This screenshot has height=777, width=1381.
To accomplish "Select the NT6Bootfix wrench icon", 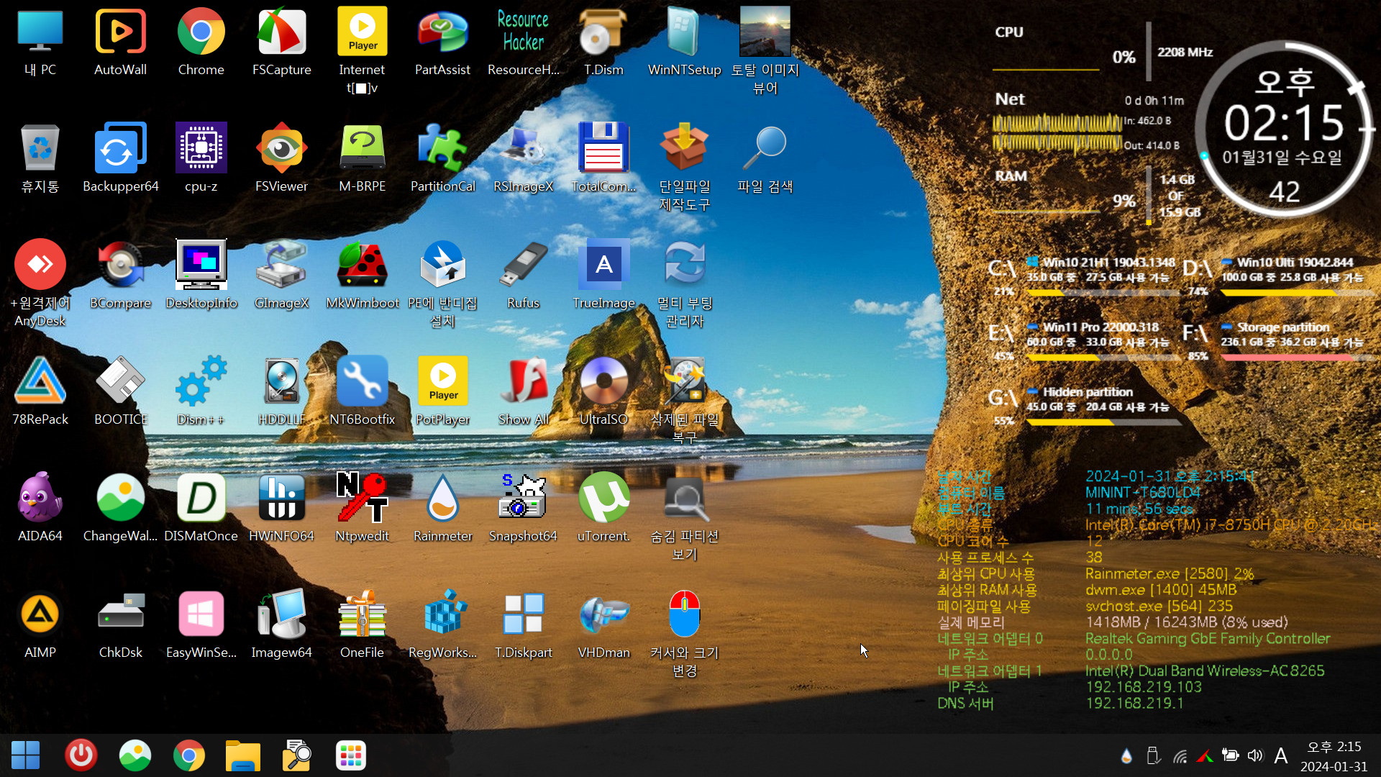I will [362, 391].
